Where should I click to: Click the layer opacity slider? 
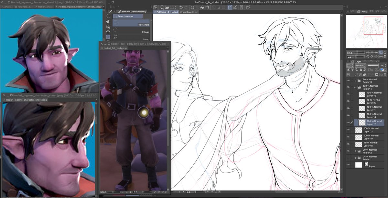coord(373,65)
